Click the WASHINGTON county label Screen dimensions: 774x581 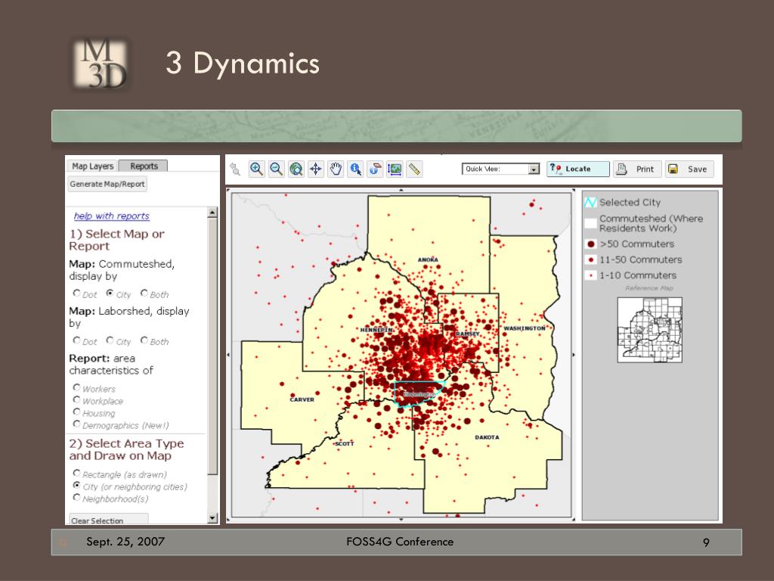pos(525,328)
